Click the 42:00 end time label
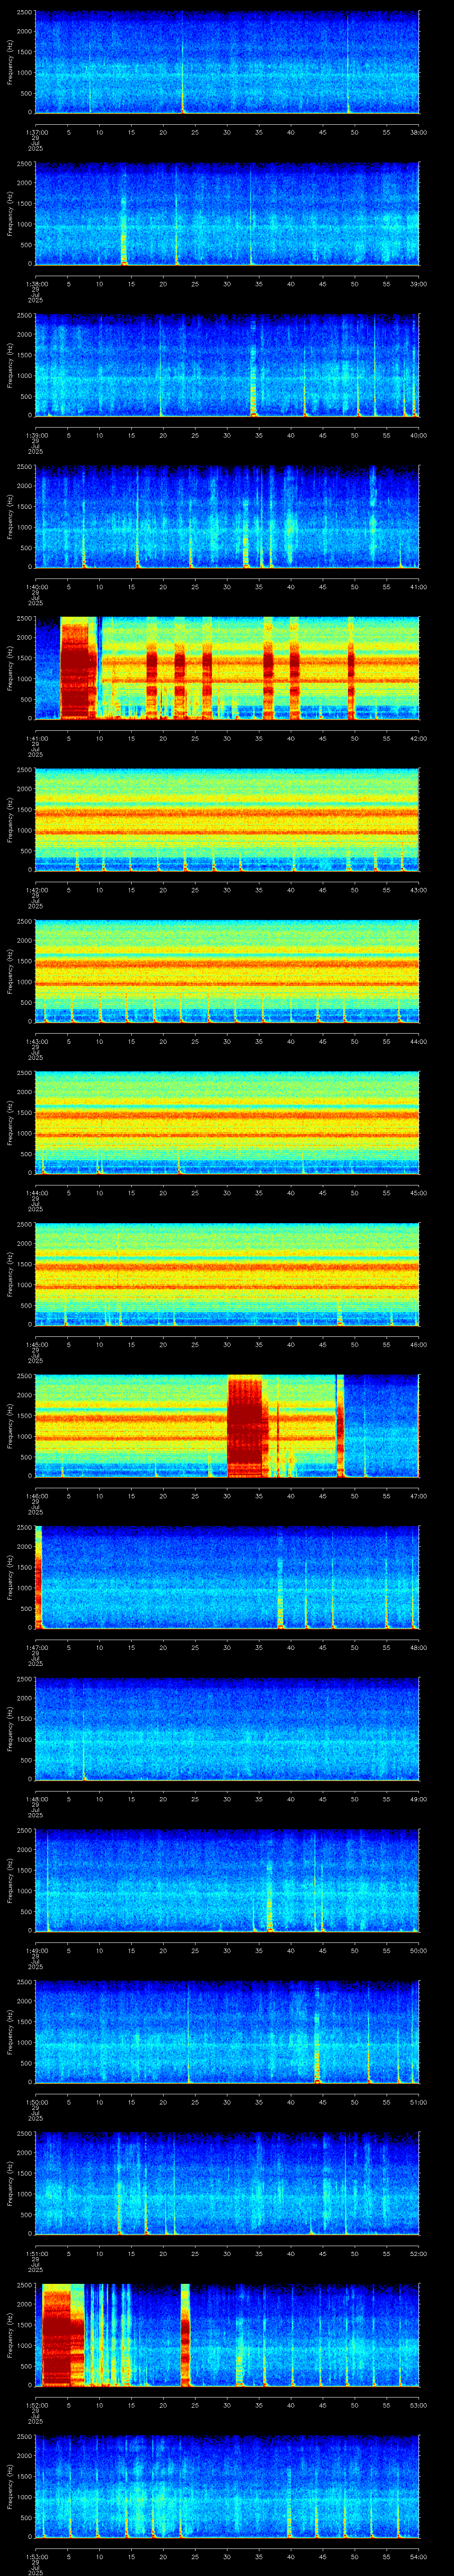Screen dimensions: 454x2576 (x=418, y=738)
